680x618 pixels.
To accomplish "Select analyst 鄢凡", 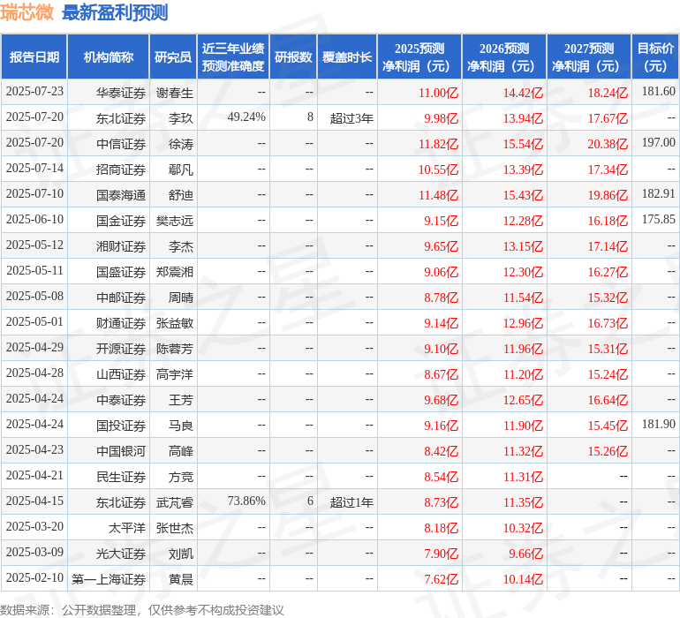I will tap(180, 170).
